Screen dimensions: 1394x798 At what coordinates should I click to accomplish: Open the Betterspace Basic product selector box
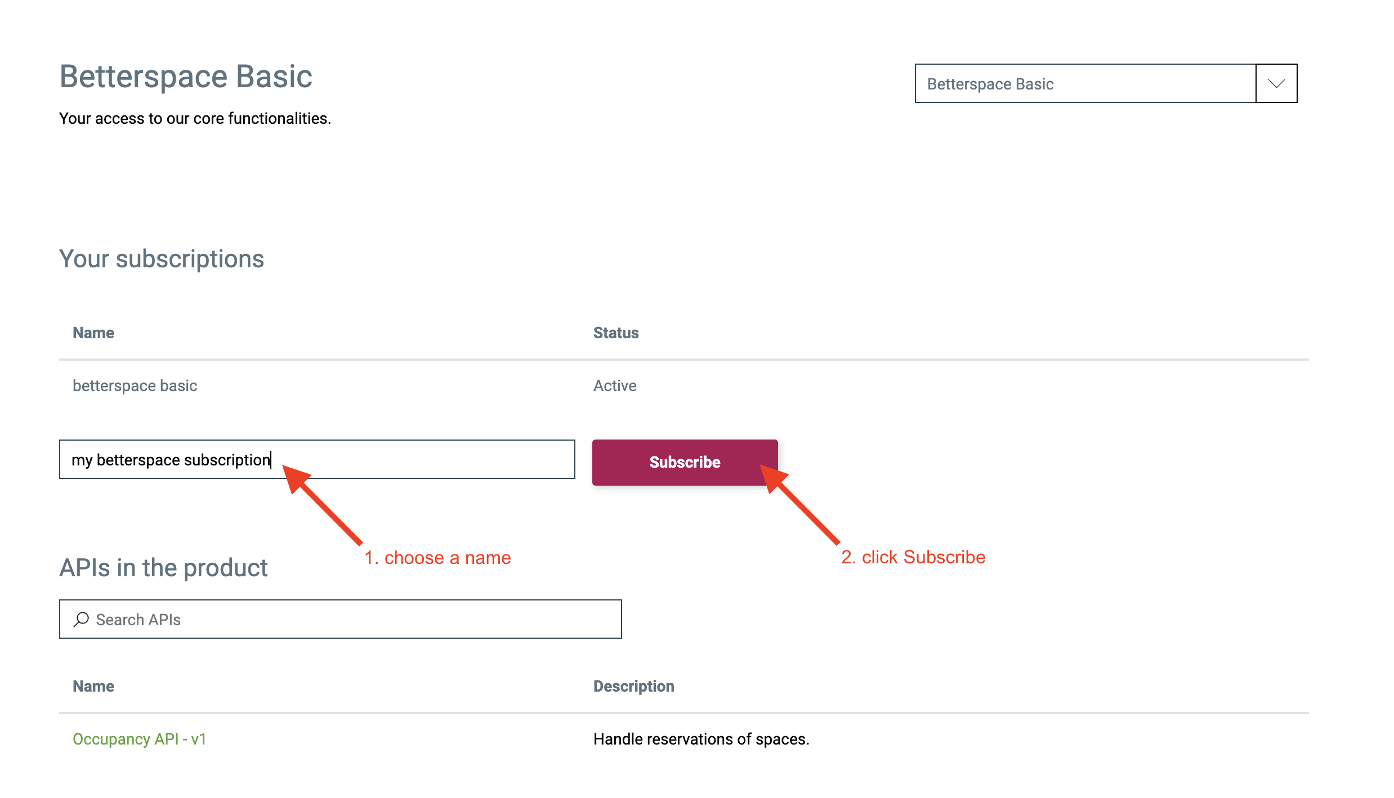coord(1085,84)
